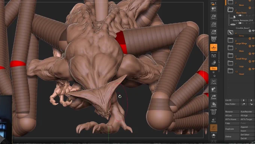Expand the Small Wings folder icon

tap(230, 55)
